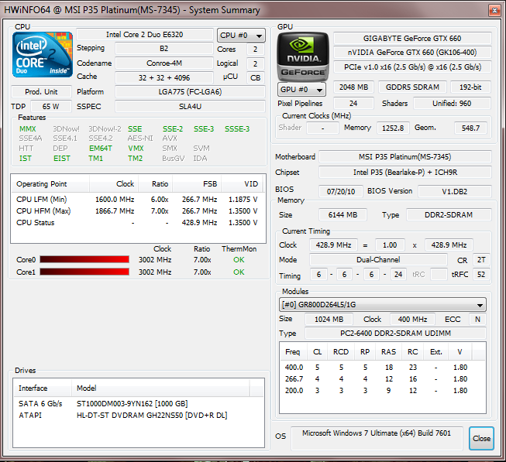Image resolution: width=506 pixels, height=462 pixels.
Task: Click the Cache 32 + 32 + 4096 field
Action: [x=164, y=77]
